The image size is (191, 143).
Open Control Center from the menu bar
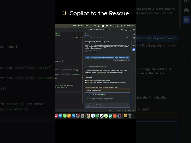pyautogui.click(x=118, y=26)
